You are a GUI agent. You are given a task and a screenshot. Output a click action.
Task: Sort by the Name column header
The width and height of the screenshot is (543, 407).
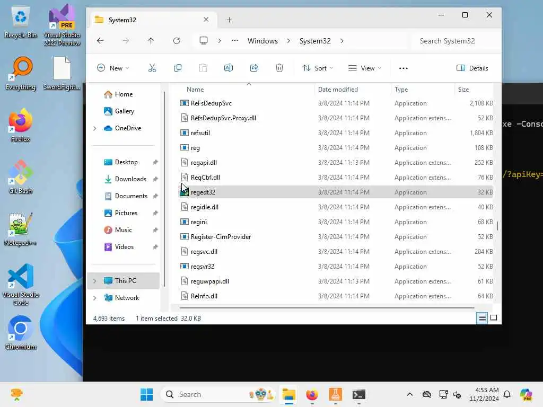[195, 89]
